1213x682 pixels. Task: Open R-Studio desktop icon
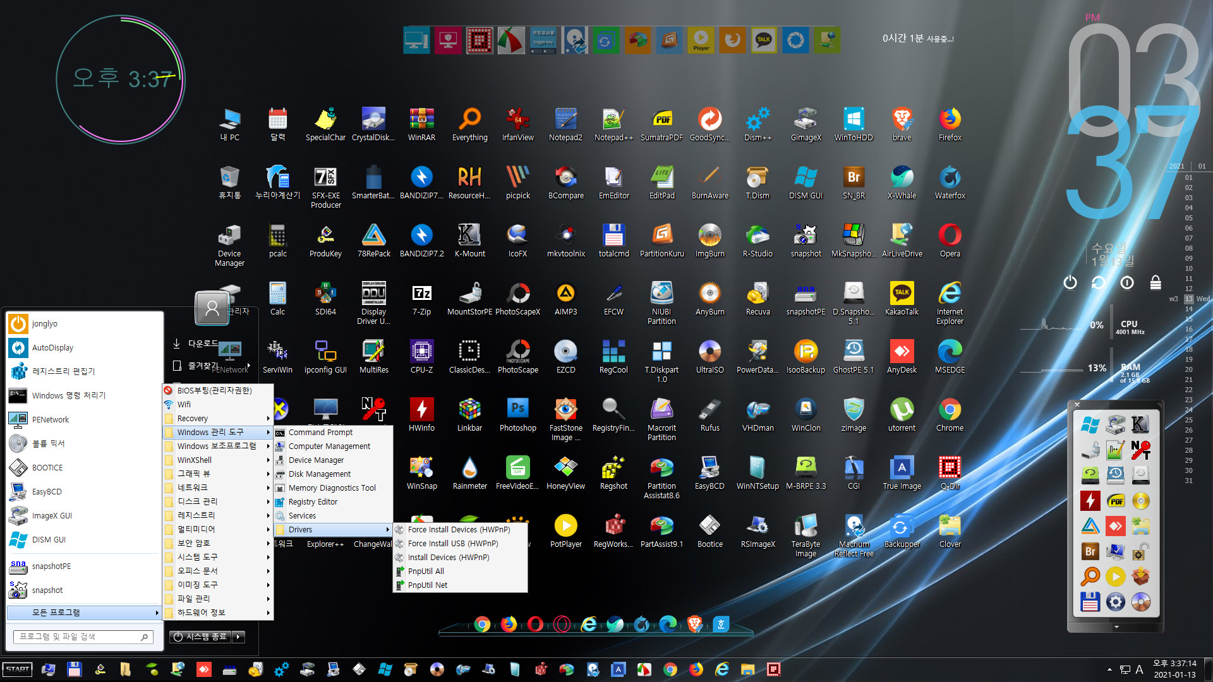tap(757, 240)
